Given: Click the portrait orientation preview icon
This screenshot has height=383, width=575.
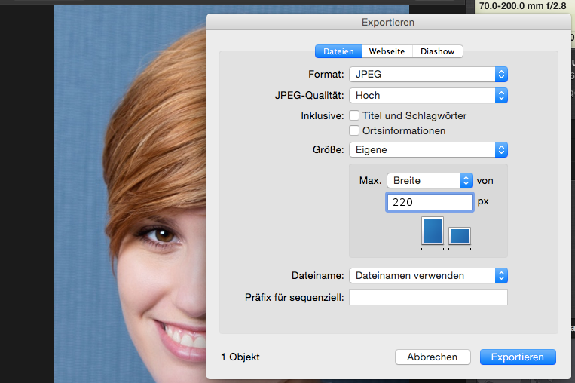Looking at the screenshot, I should coord(433,231).
